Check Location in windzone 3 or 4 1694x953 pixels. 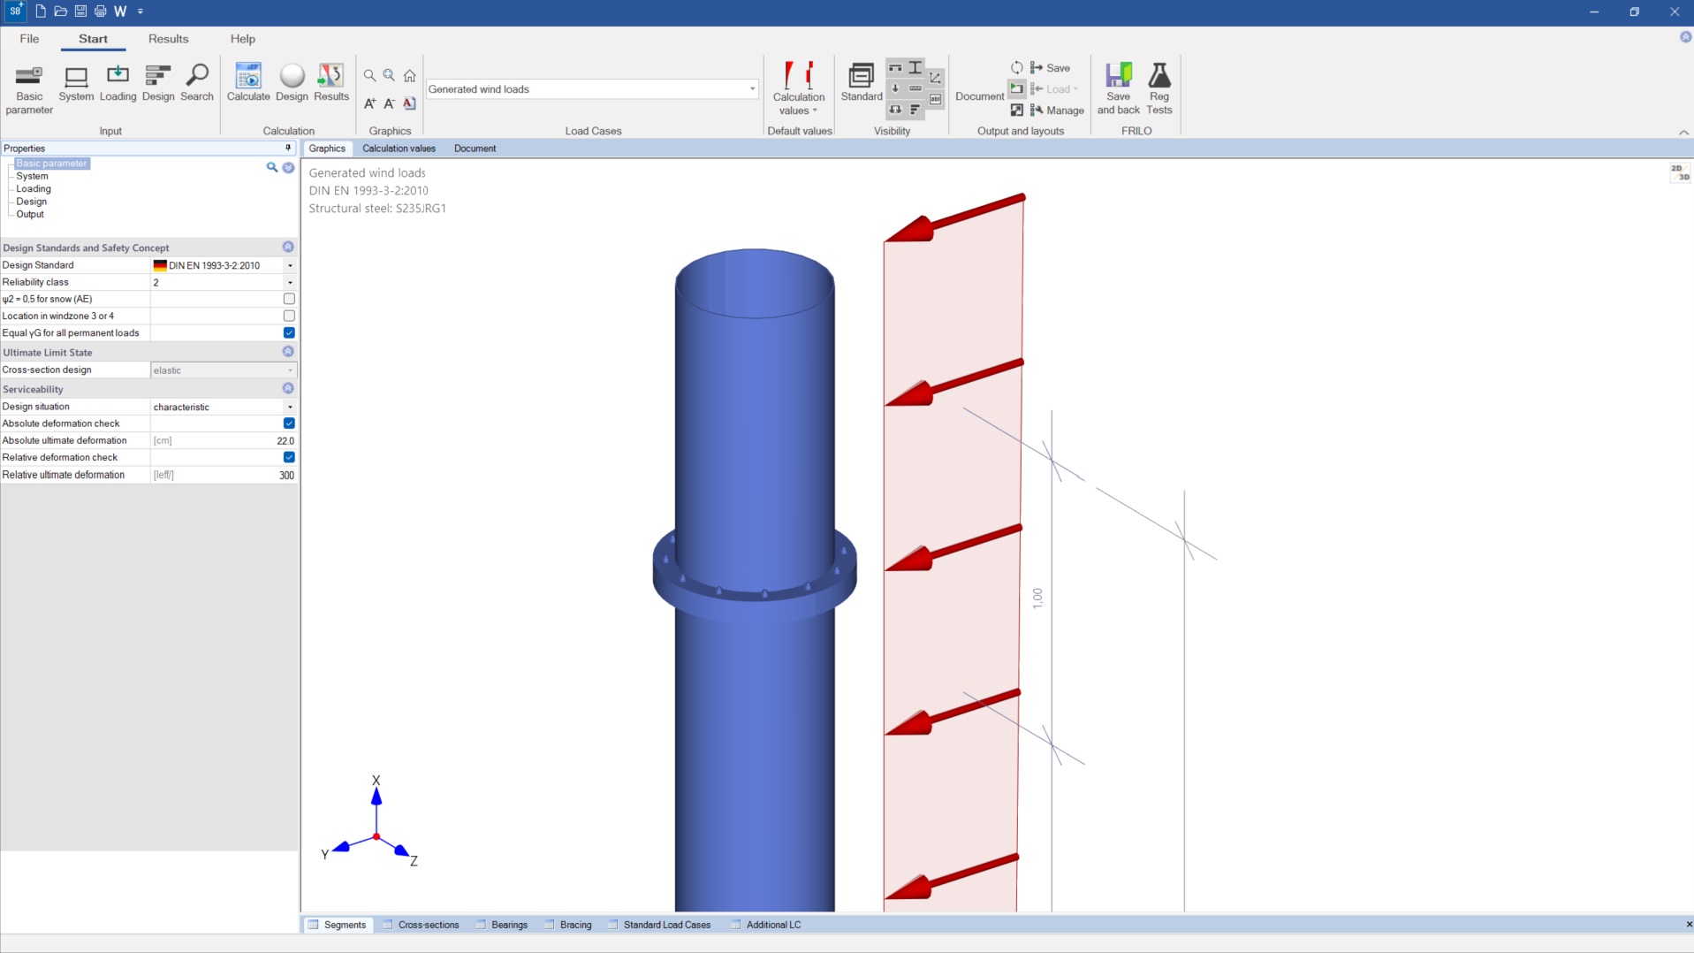(289, 316)
